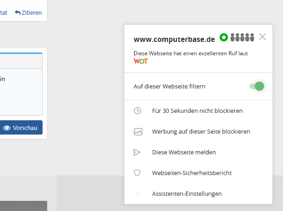Click the Vorschau preview button
283x211 pixels.
[21, 128]
